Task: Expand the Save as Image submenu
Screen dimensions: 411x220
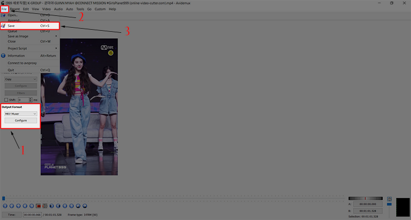Action: click(x=30, y=36)
